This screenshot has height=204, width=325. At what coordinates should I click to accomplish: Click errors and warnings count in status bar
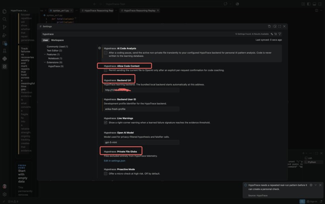pyautogui.click(x=13, y=201)
